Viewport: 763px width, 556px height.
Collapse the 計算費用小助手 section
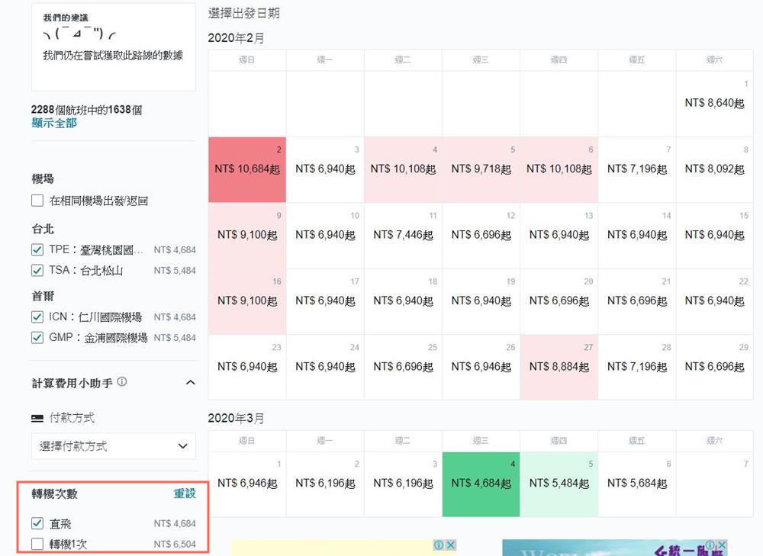coord(190,383)
